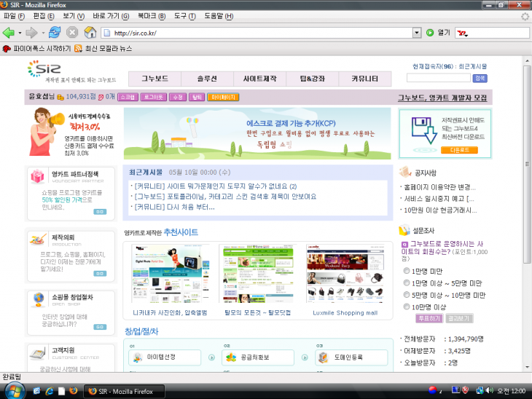Image resolution: width=532 pixels, height=399 pixels.
Task: Select the 1만명 이상 ~ 5만명 미만 option
Action: (x=407, y=283)
